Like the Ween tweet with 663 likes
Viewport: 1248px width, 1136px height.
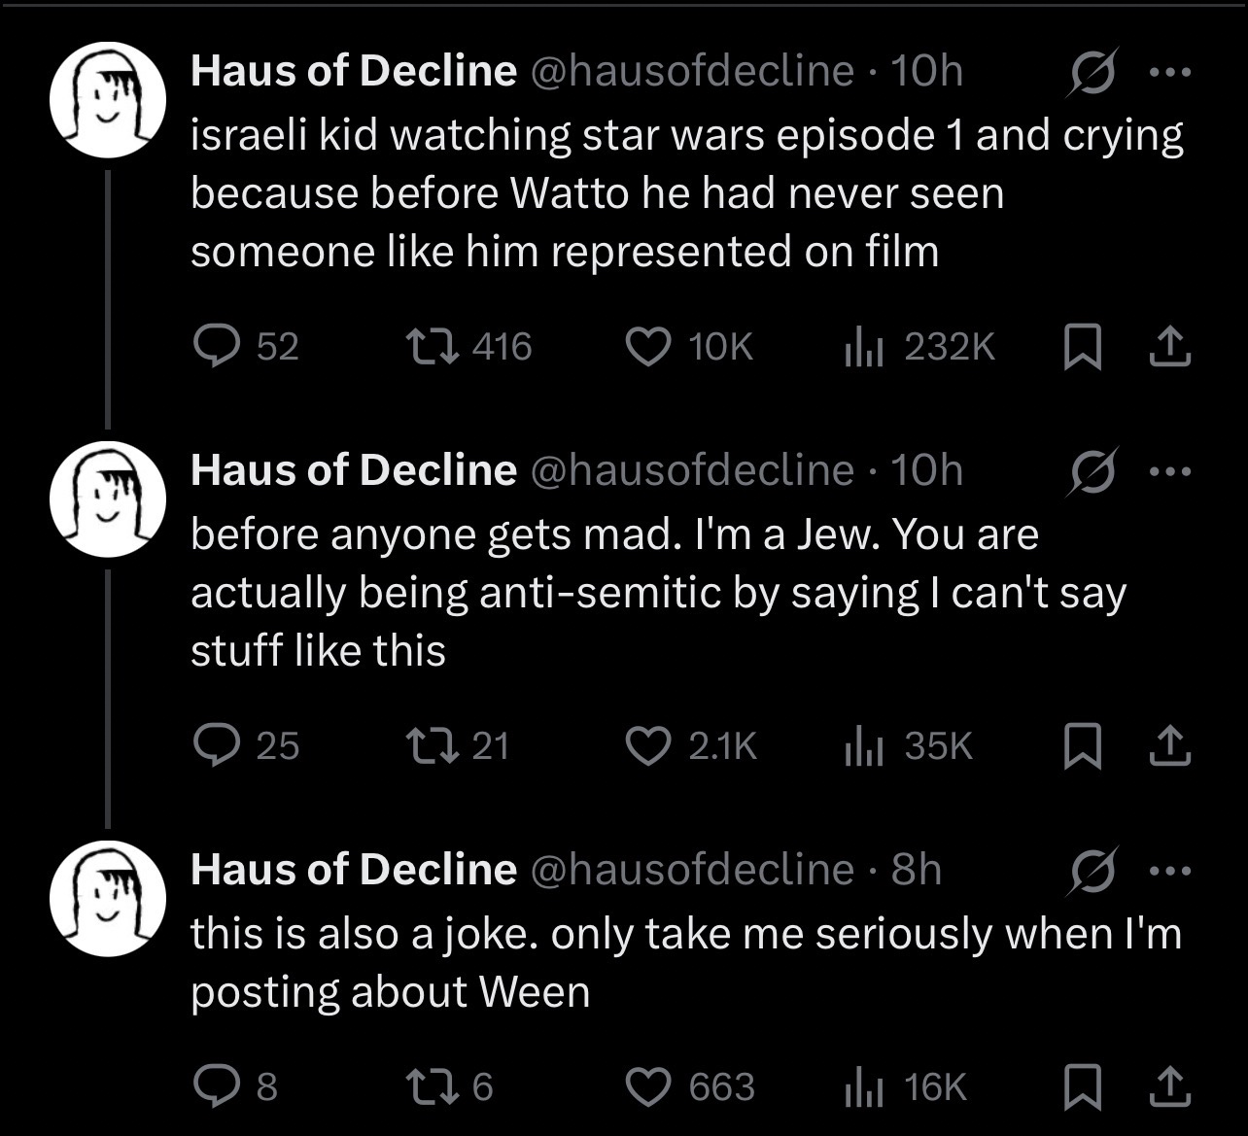pyautogui.click(x=647, y=1086)
